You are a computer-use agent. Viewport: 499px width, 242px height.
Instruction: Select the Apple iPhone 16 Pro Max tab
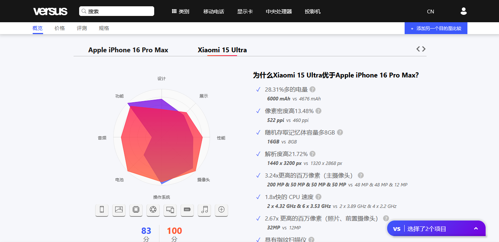[128, 50]
